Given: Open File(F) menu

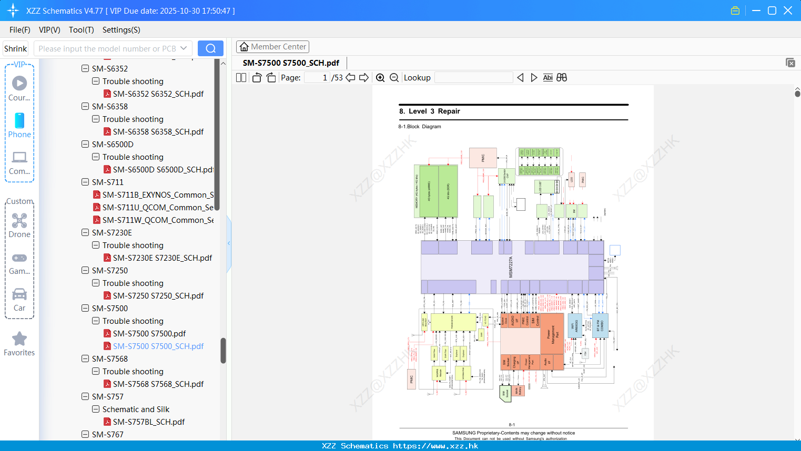Looking at the screenshot, I should [x=20, y=30].
